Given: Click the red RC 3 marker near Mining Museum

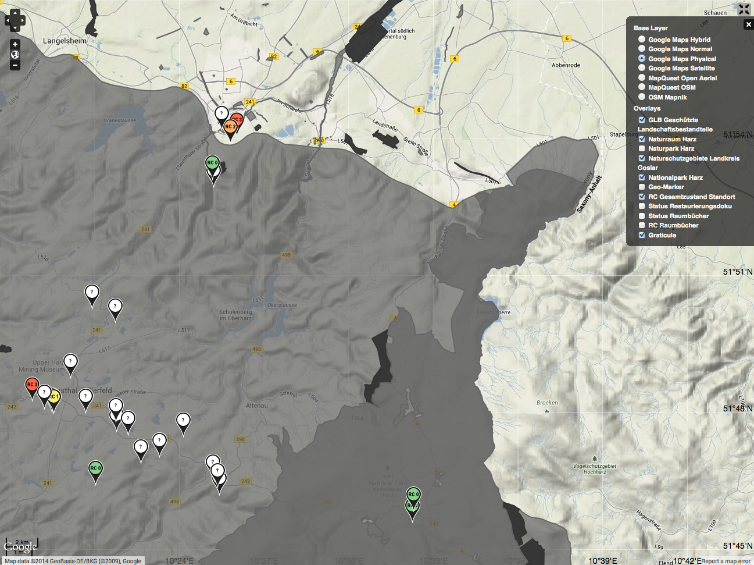Looking at the screenshot, I should click(32, 385).
